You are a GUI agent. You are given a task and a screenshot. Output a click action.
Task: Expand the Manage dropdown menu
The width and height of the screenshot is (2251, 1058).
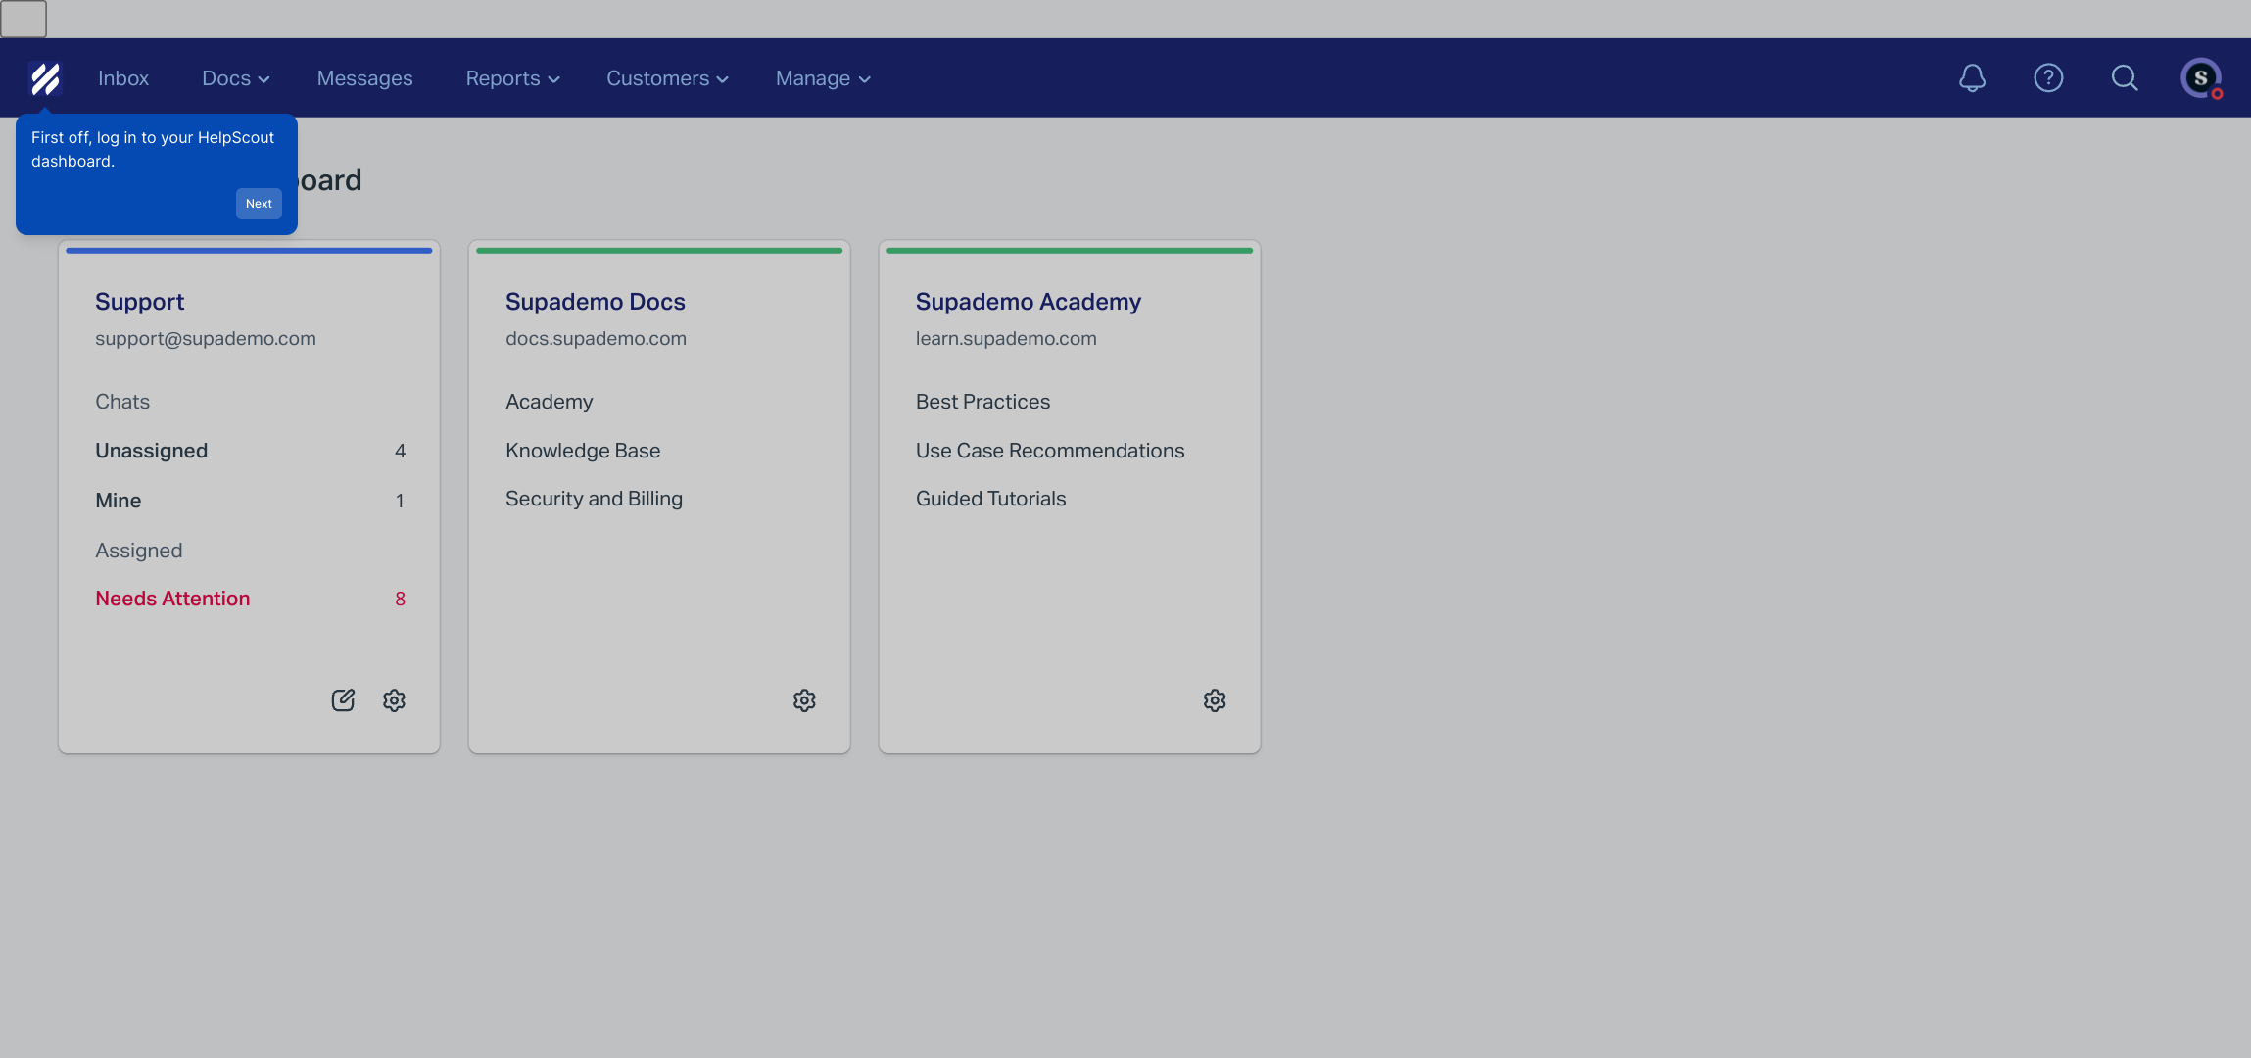[x=823, y=78]
